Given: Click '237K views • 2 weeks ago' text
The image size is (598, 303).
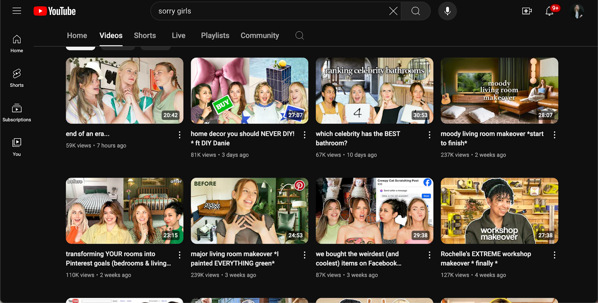Looking at the screenshot, I should tap(473, 155).
